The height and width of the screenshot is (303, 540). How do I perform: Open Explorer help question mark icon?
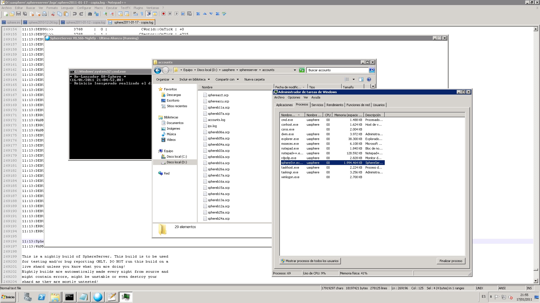(369, 79)
